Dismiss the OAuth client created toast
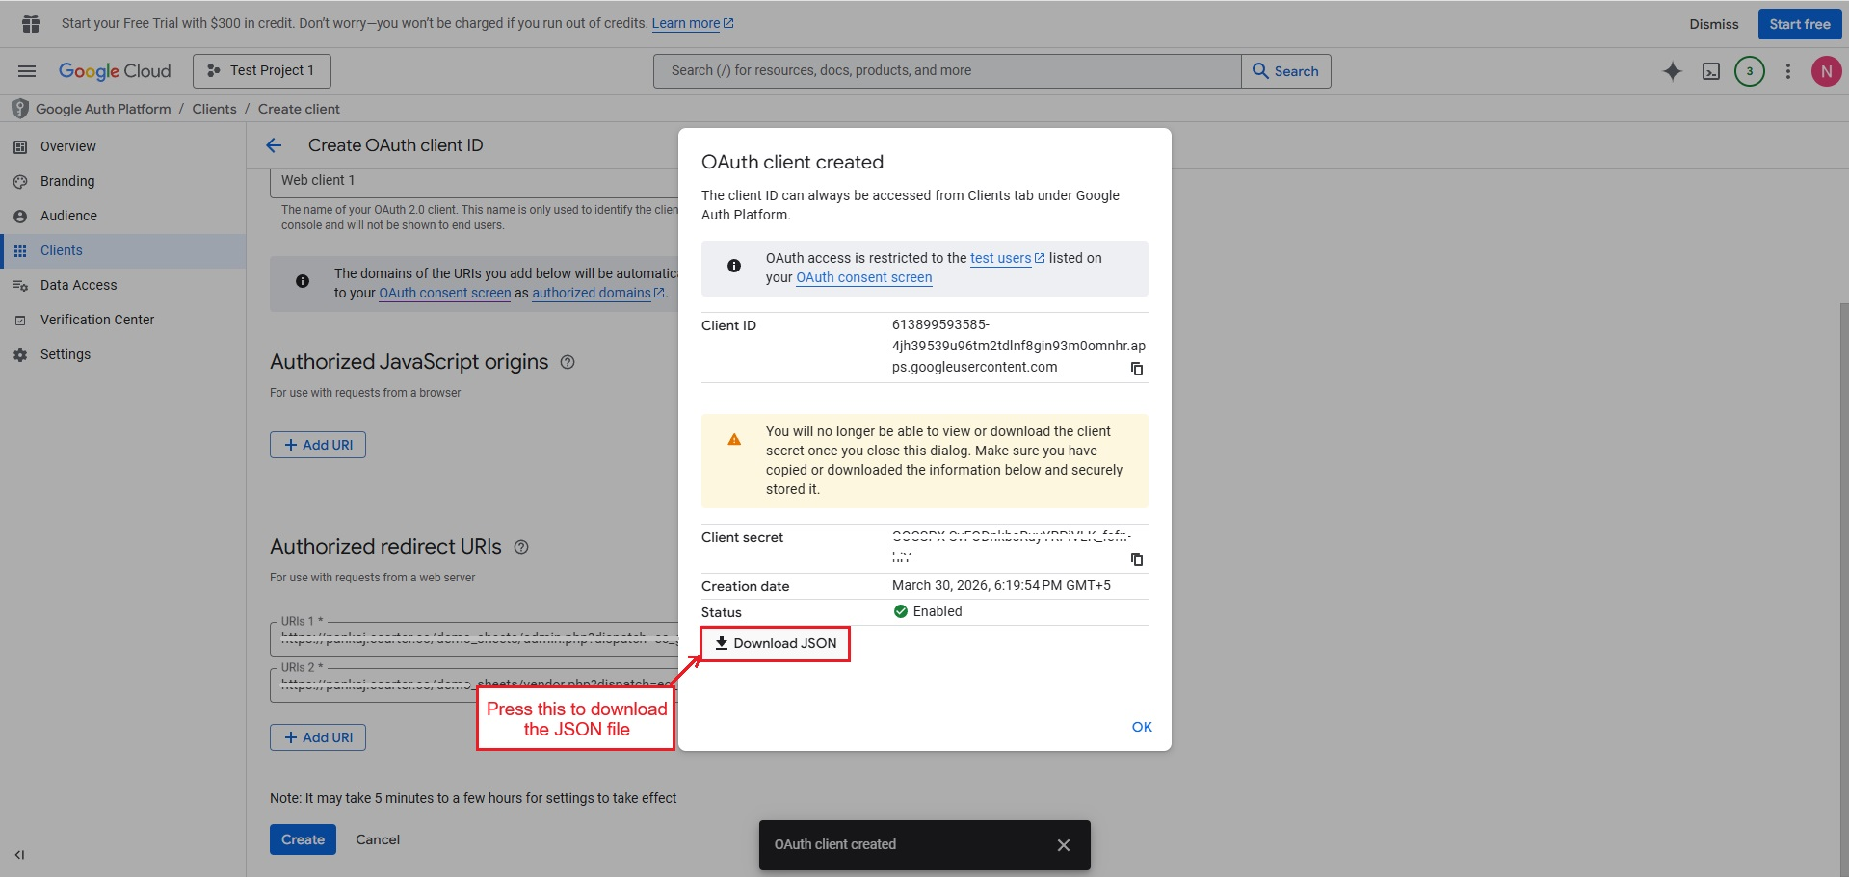The image size is (1849, 877). point(1064,845)
